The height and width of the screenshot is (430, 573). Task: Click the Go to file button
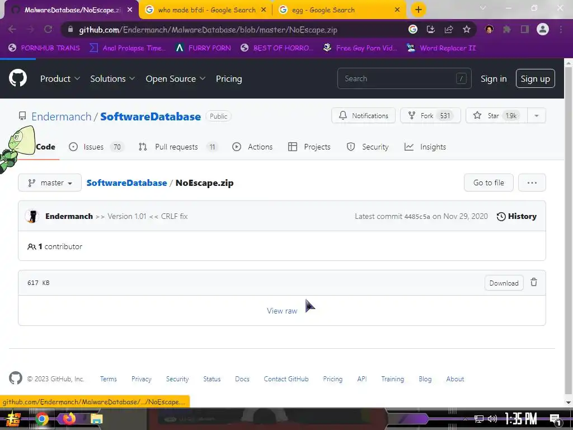(489, 183)
